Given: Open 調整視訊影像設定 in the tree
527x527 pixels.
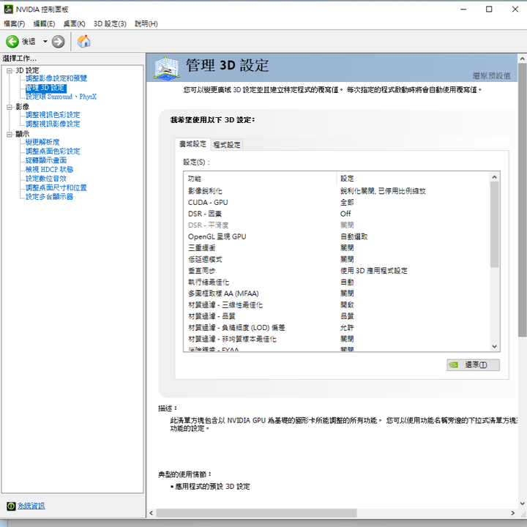Looking at the screenshot, I should click(x=53, y=124).
